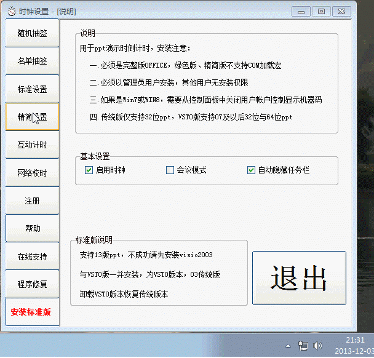
Task: Switch to 名单抽签 page
Action: [x=32, y=61]
